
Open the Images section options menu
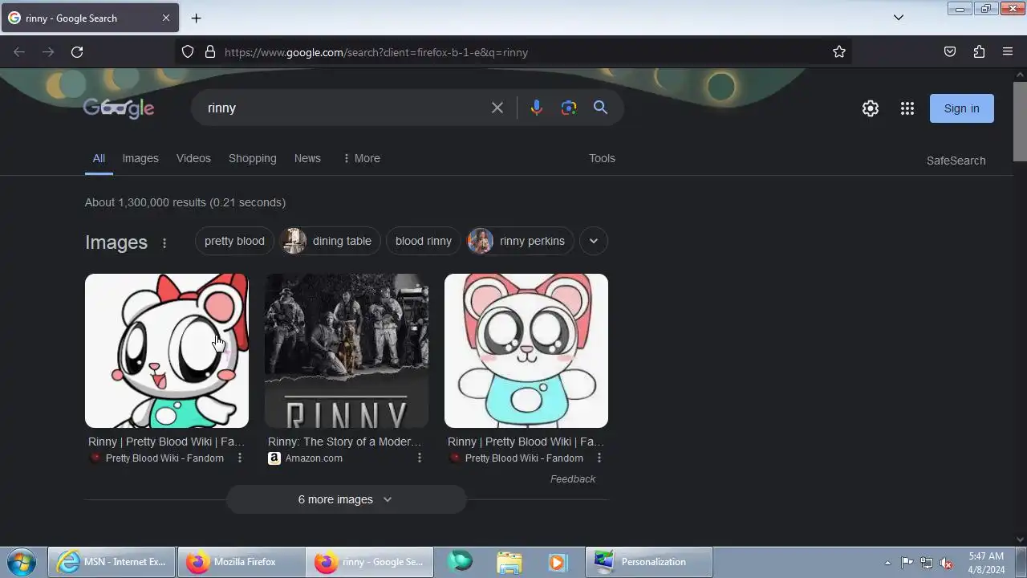pyautogui.click(x=164, y=243)
